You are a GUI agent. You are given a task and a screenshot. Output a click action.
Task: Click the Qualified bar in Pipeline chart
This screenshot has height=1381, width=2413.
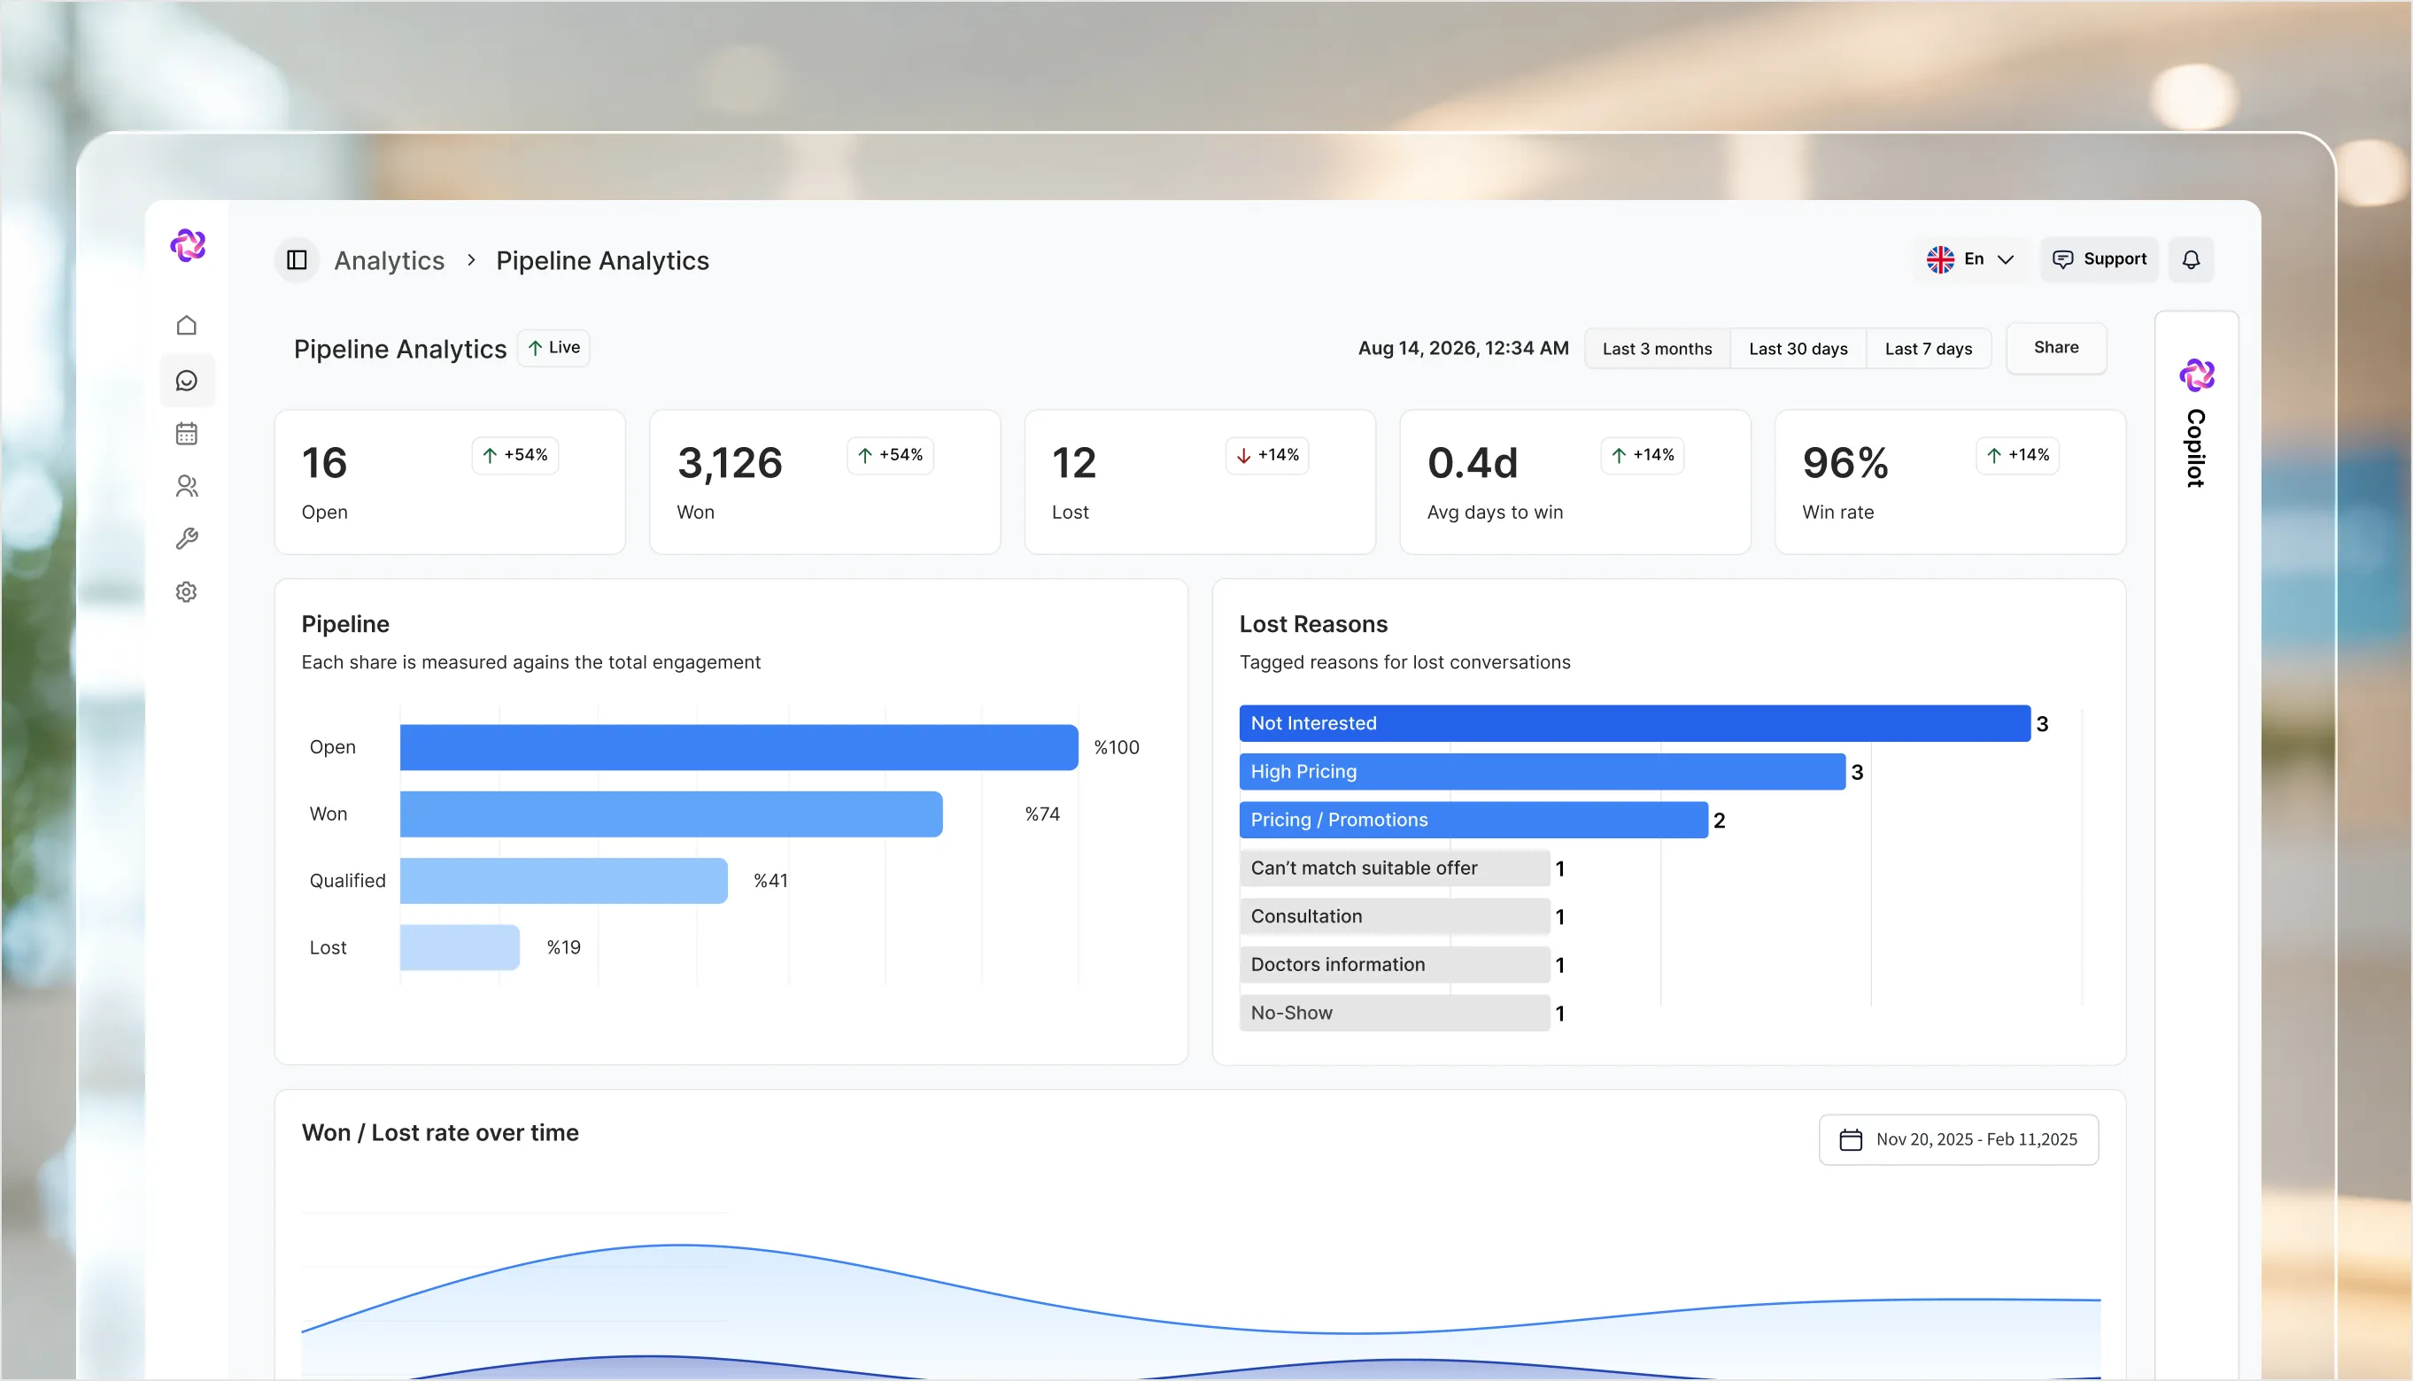(563, 880)
